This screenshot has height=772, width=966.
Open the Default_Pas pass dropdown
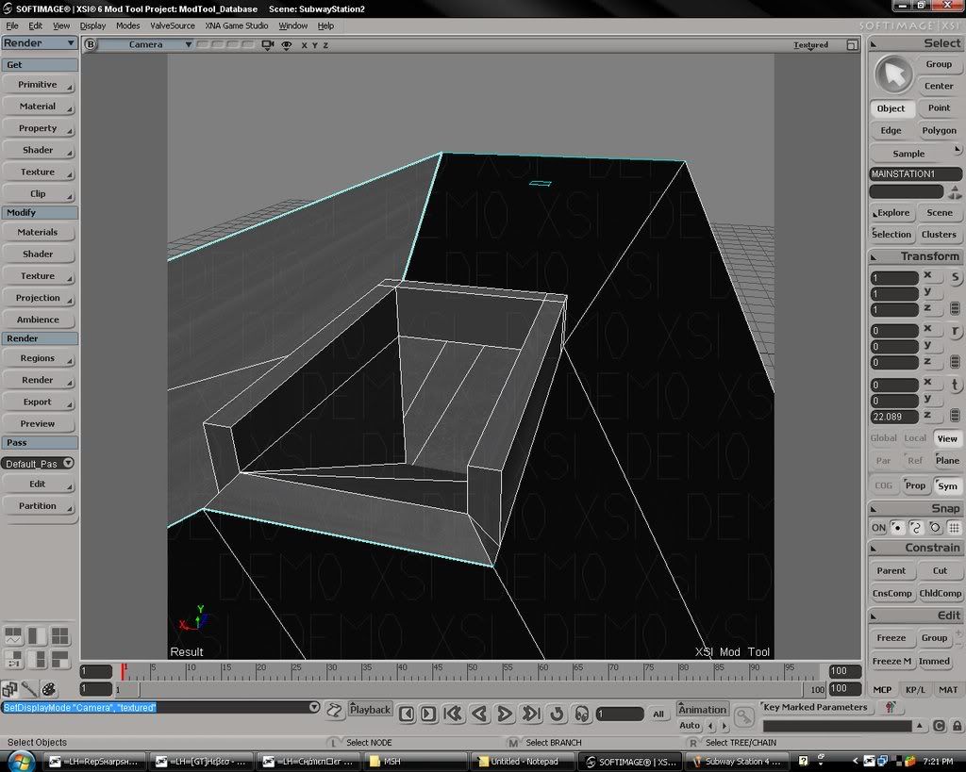click(38, 463)
